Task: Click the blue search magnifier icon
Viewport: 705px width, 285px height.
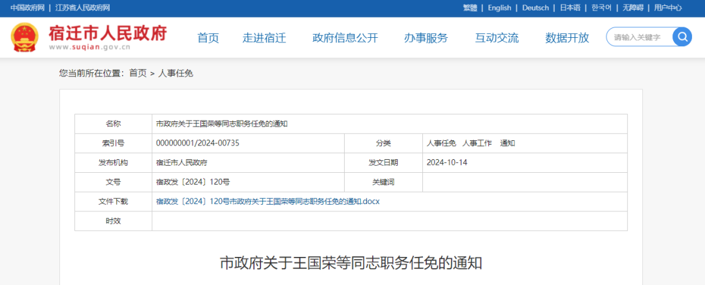Action: 682,37
